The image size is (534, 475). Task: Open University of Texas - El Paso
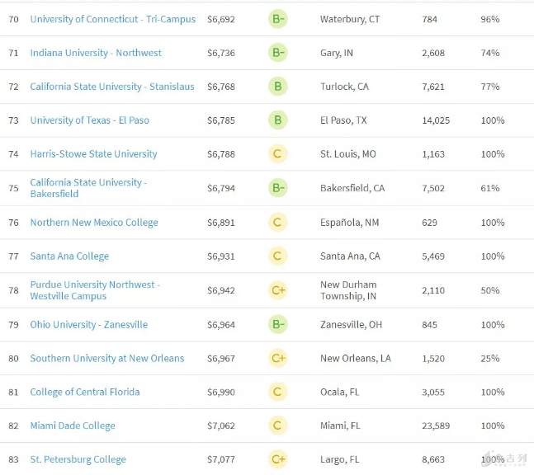[x=89, y=120]
